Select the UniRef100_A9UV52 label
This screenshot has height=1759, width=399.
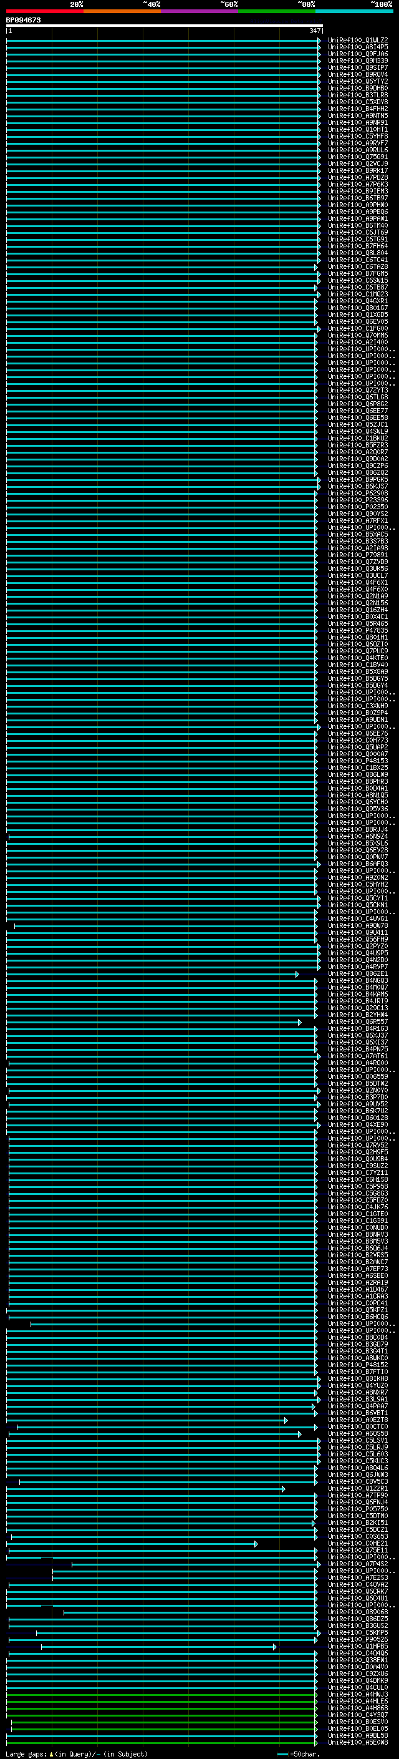358,1104
